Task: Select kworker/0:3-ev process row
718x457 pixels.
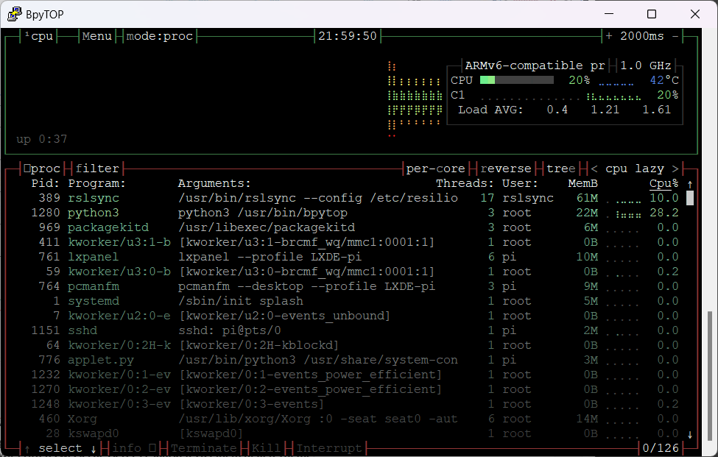Action: tap(352, 404)
